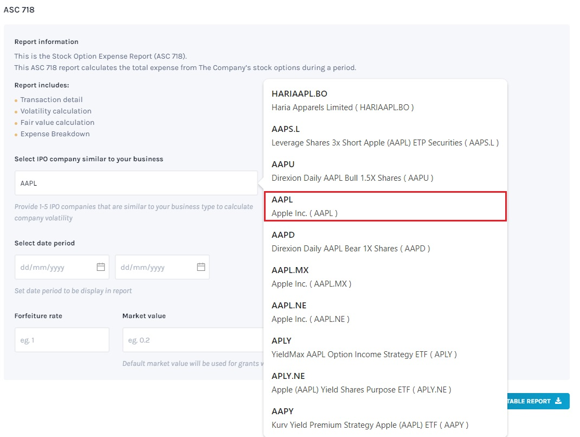Click the 'Provide 1-5 IPO companies' hint text
The height and width of the screenshot is (437, 580).
pyautogui.click(x=134, y=212)
